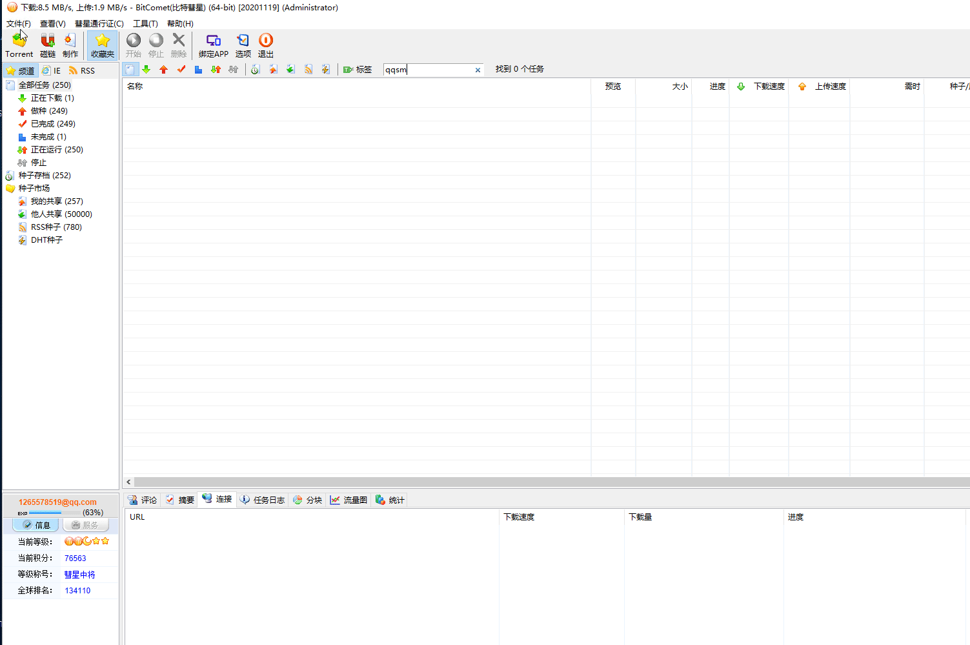The image size is (970, 645).
Task: Open the 彗星通行证(C) menu
Action: pos(99,23)
